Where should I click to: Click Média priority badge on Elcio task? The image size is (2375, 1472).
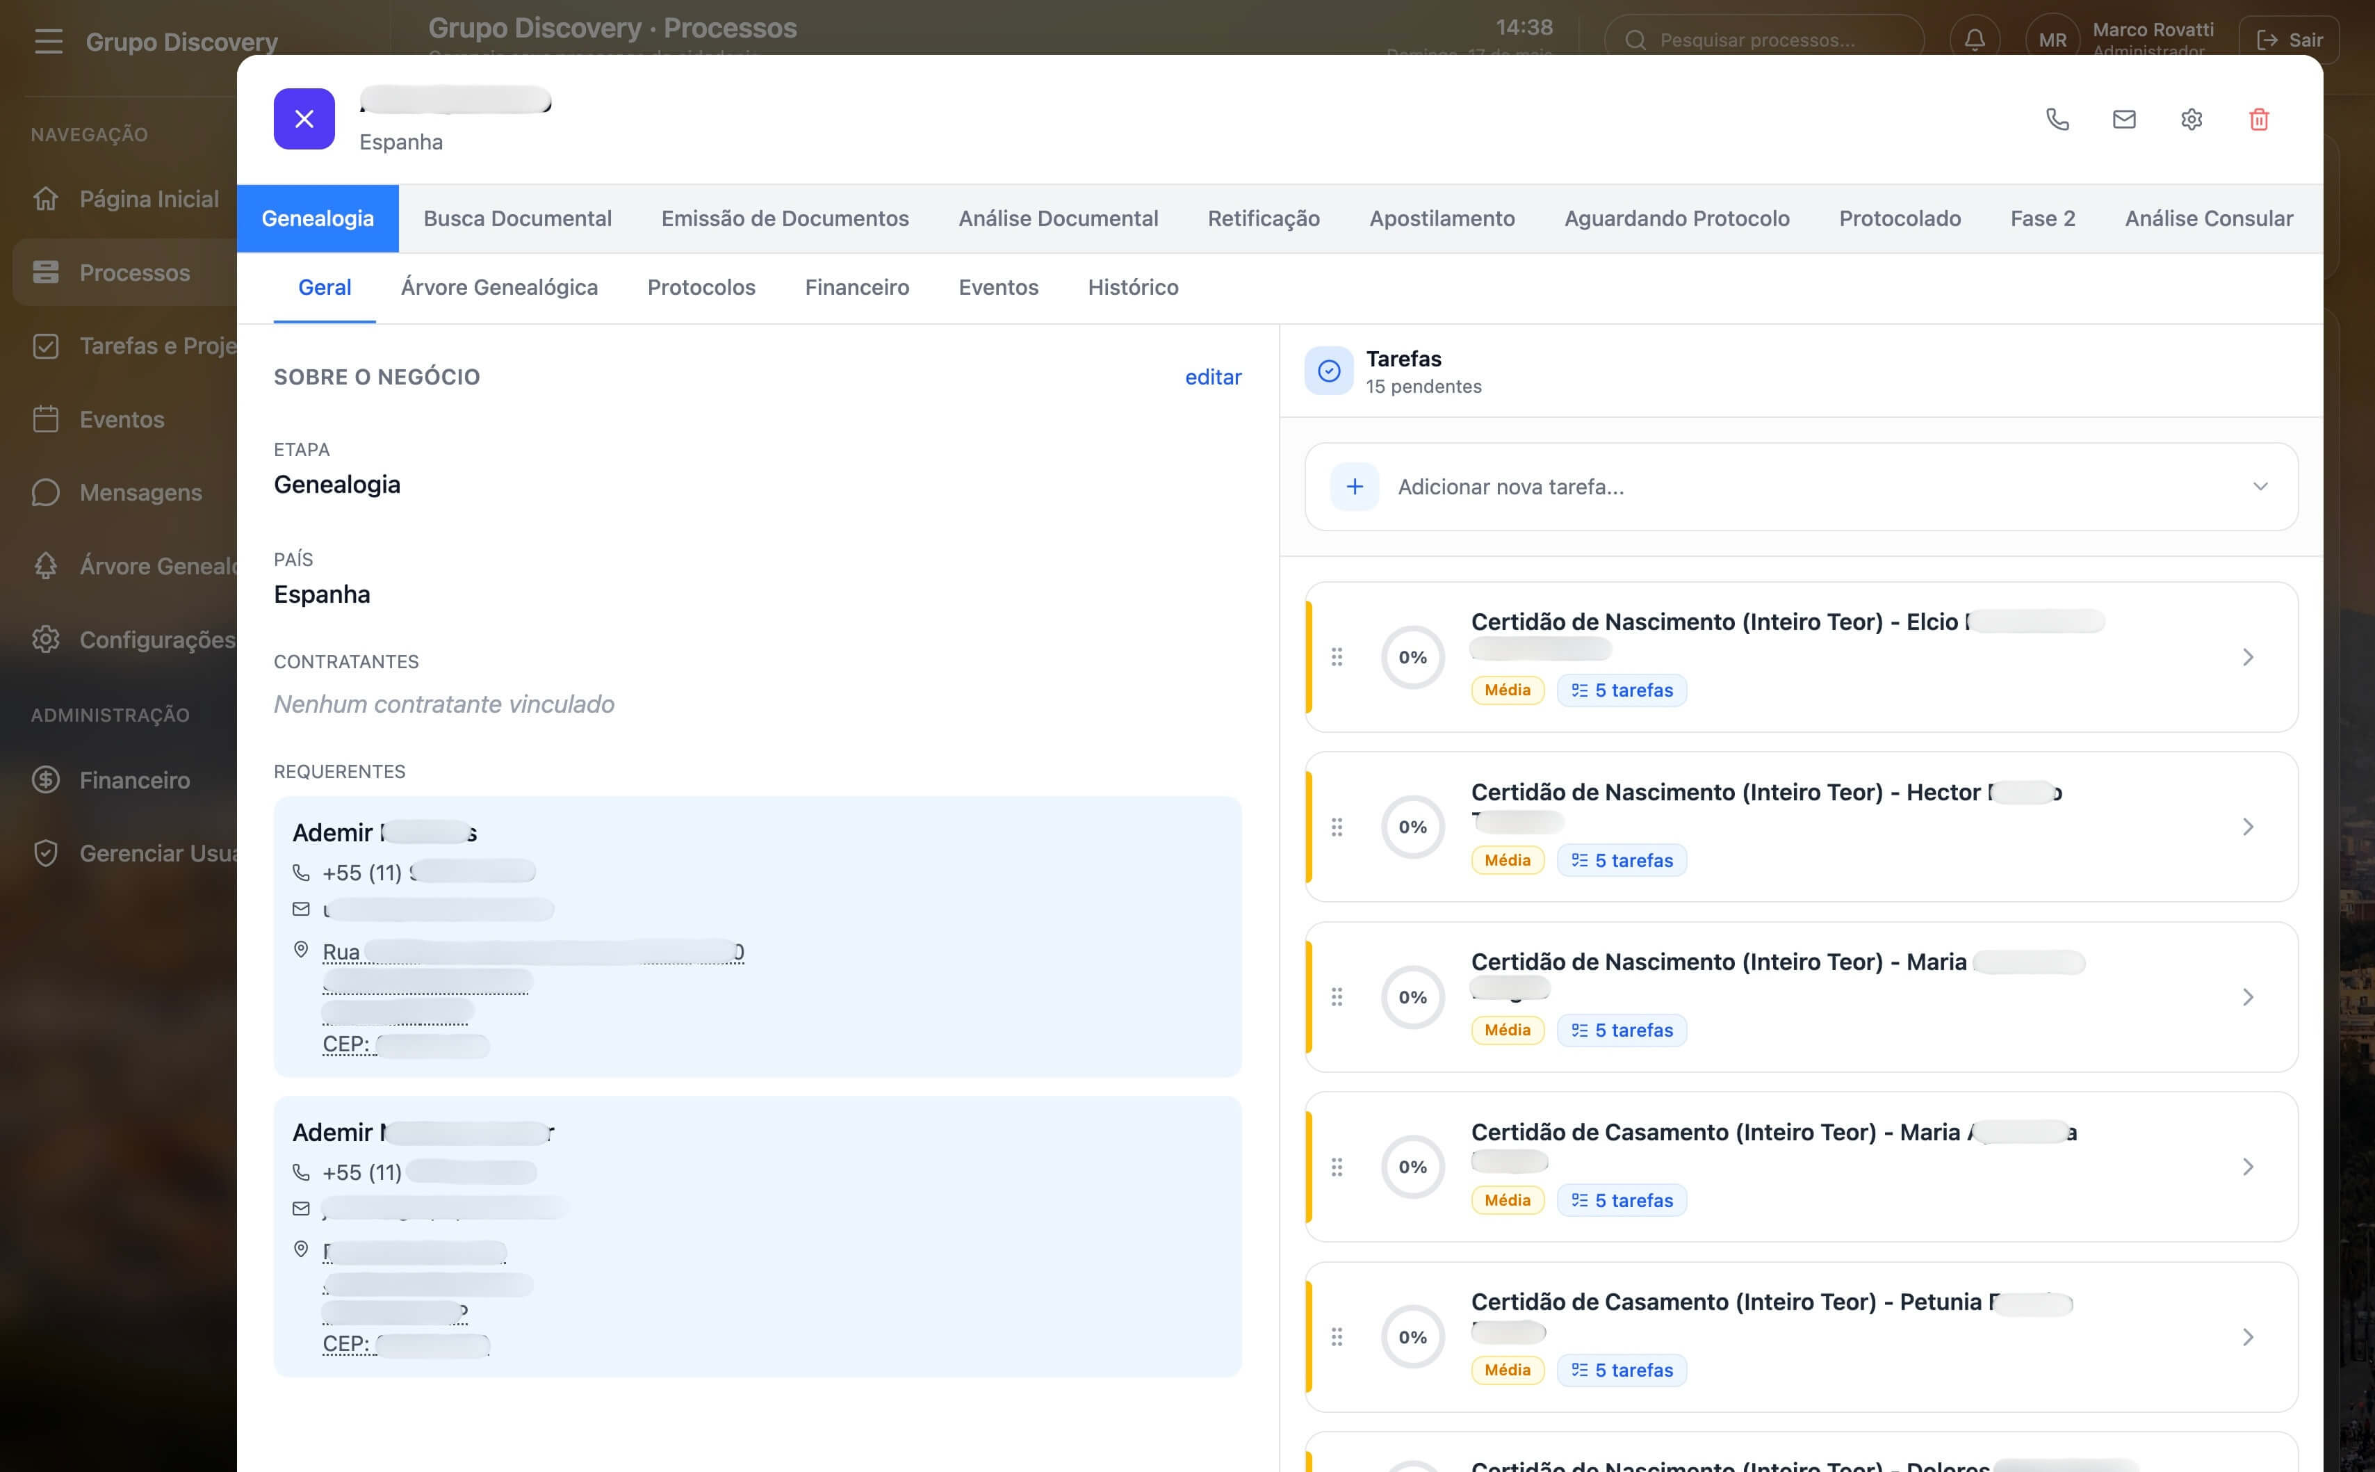point(1507,690)
